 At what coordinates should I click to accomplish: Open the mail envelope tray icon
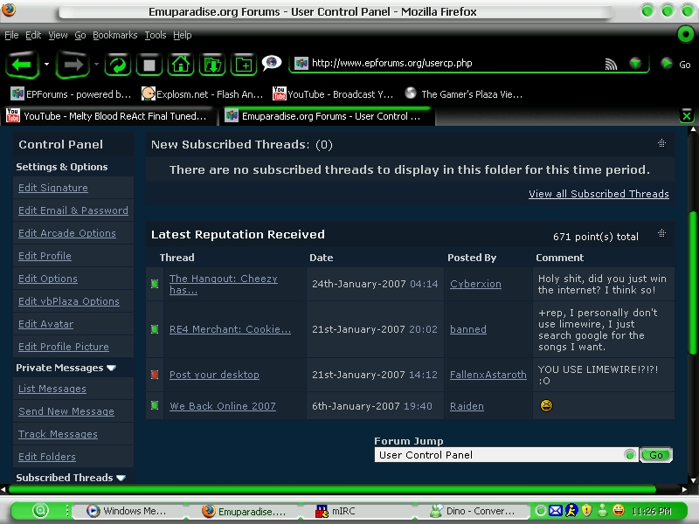(556, 510)
